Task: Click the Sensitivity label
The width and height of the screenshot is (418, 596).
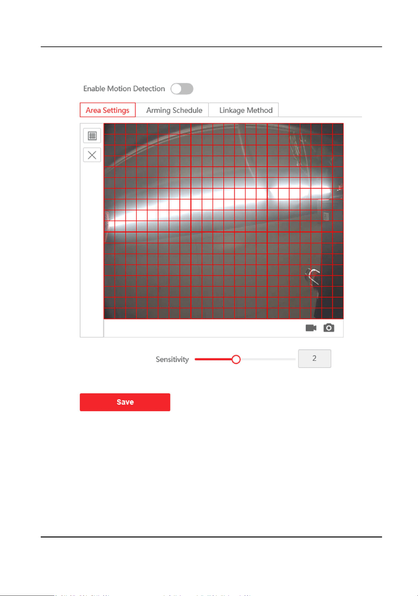Action: [x=172, y=360]
